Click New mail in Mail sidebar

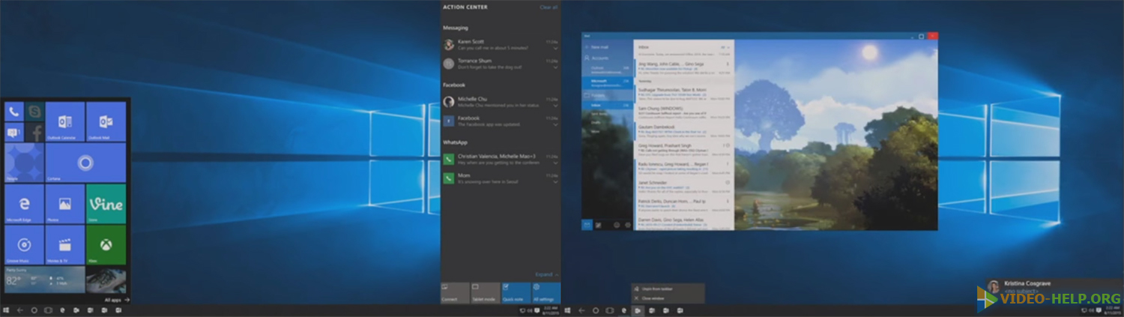pos(599,47)
